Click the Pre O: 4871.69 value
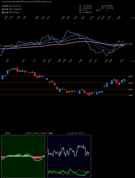 pyautogui.click(x=85, y=6)
